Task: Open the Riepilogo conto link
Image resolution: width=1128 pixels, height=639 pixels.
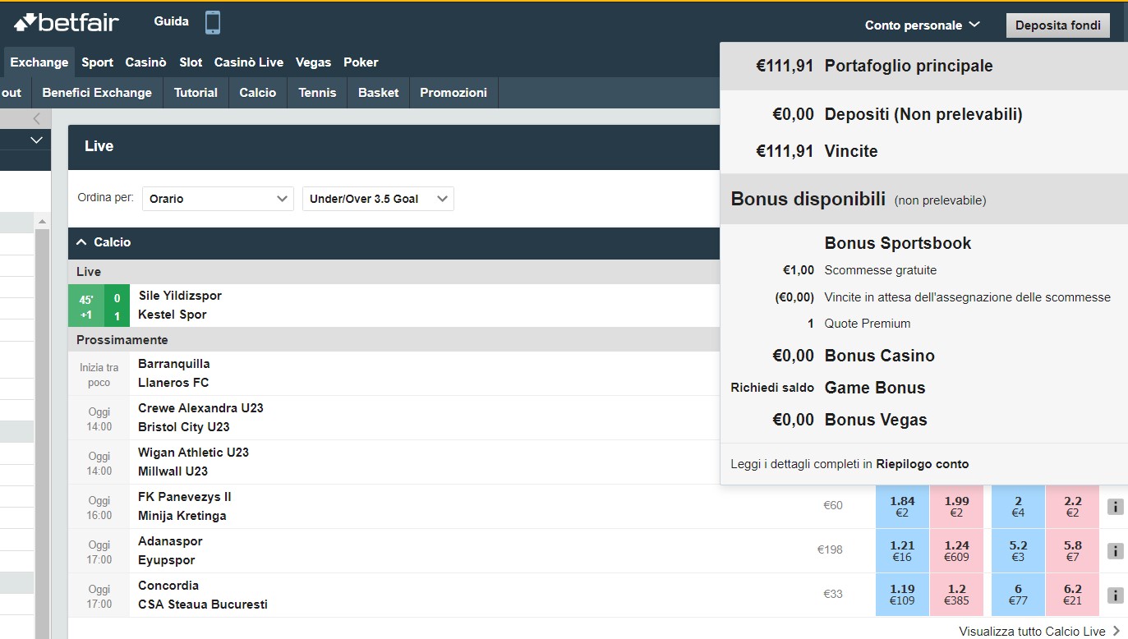Action: 923,464
